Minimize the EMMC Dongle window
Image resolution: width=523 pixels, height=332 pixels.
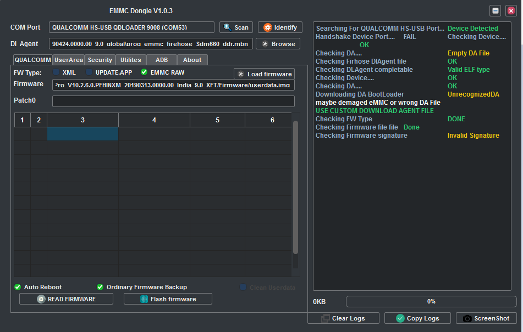pyautogui.click(x=496, y=10)
